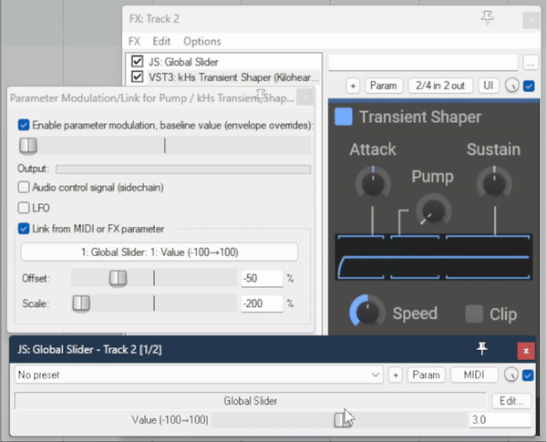Click the Pump knob
This screenshot has height=442, width=547.
click(432, 211)
